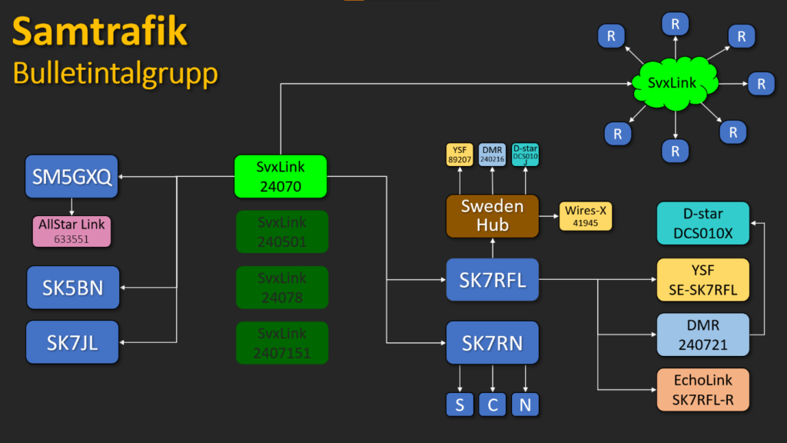
Task: Select the dimmed SvxLink 240501 box
Action: [x=281, y=231]
